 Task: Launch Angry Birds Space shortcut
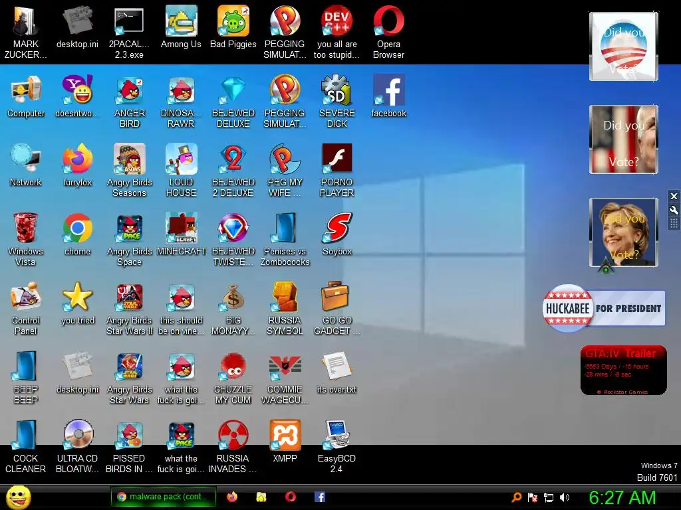point(130,239)
